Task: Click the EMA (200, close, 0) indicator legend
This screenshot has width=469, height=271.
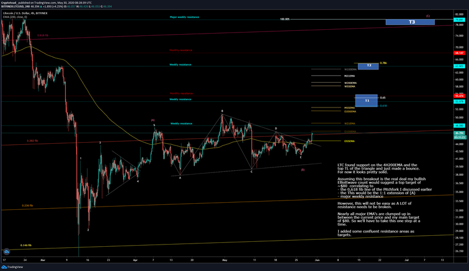Action: pyautogui.click(x=15, y=17)
